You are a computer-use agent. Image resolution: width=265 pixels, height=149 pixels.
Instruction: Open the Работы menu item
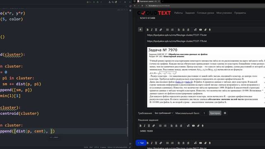click(178, 13)
